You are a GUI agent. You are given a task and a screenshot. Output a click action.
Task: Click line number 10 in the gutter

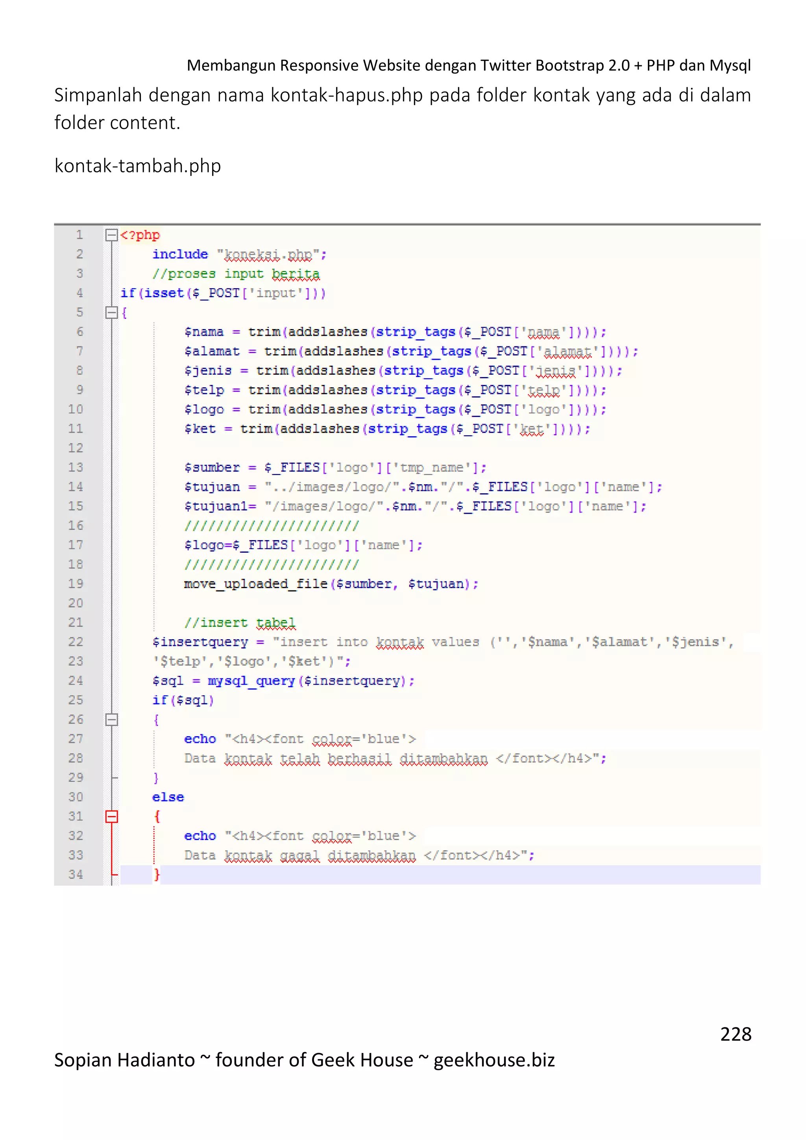pos(76,409)
